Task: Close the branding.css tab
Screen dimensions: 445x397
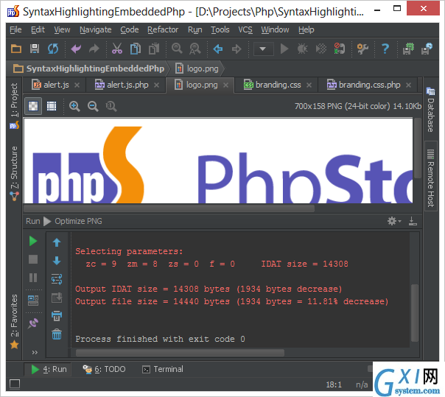Action: [309, 85]
